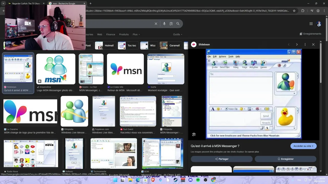Switch to the Finance results tab

111,34
